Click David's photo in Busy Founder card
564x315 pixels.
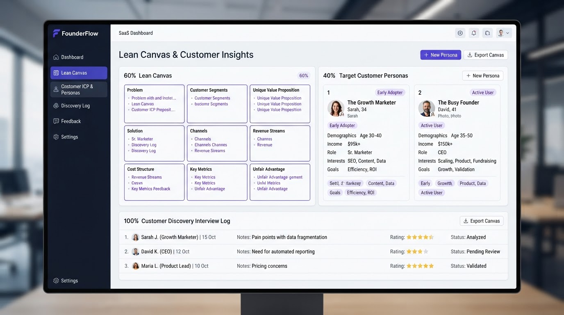[426, 109]
